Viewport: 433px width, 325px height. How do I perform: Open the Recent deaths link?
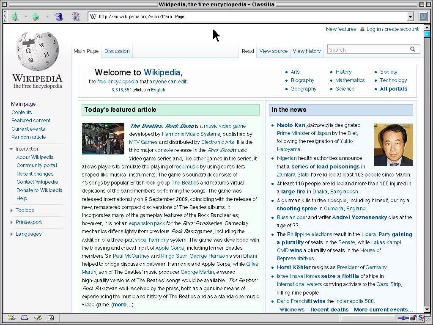tap(329, 309)
